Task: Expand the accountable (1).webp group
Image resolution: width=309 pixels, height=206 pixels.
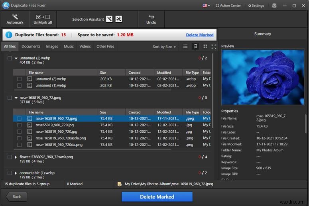Action: 16,173
